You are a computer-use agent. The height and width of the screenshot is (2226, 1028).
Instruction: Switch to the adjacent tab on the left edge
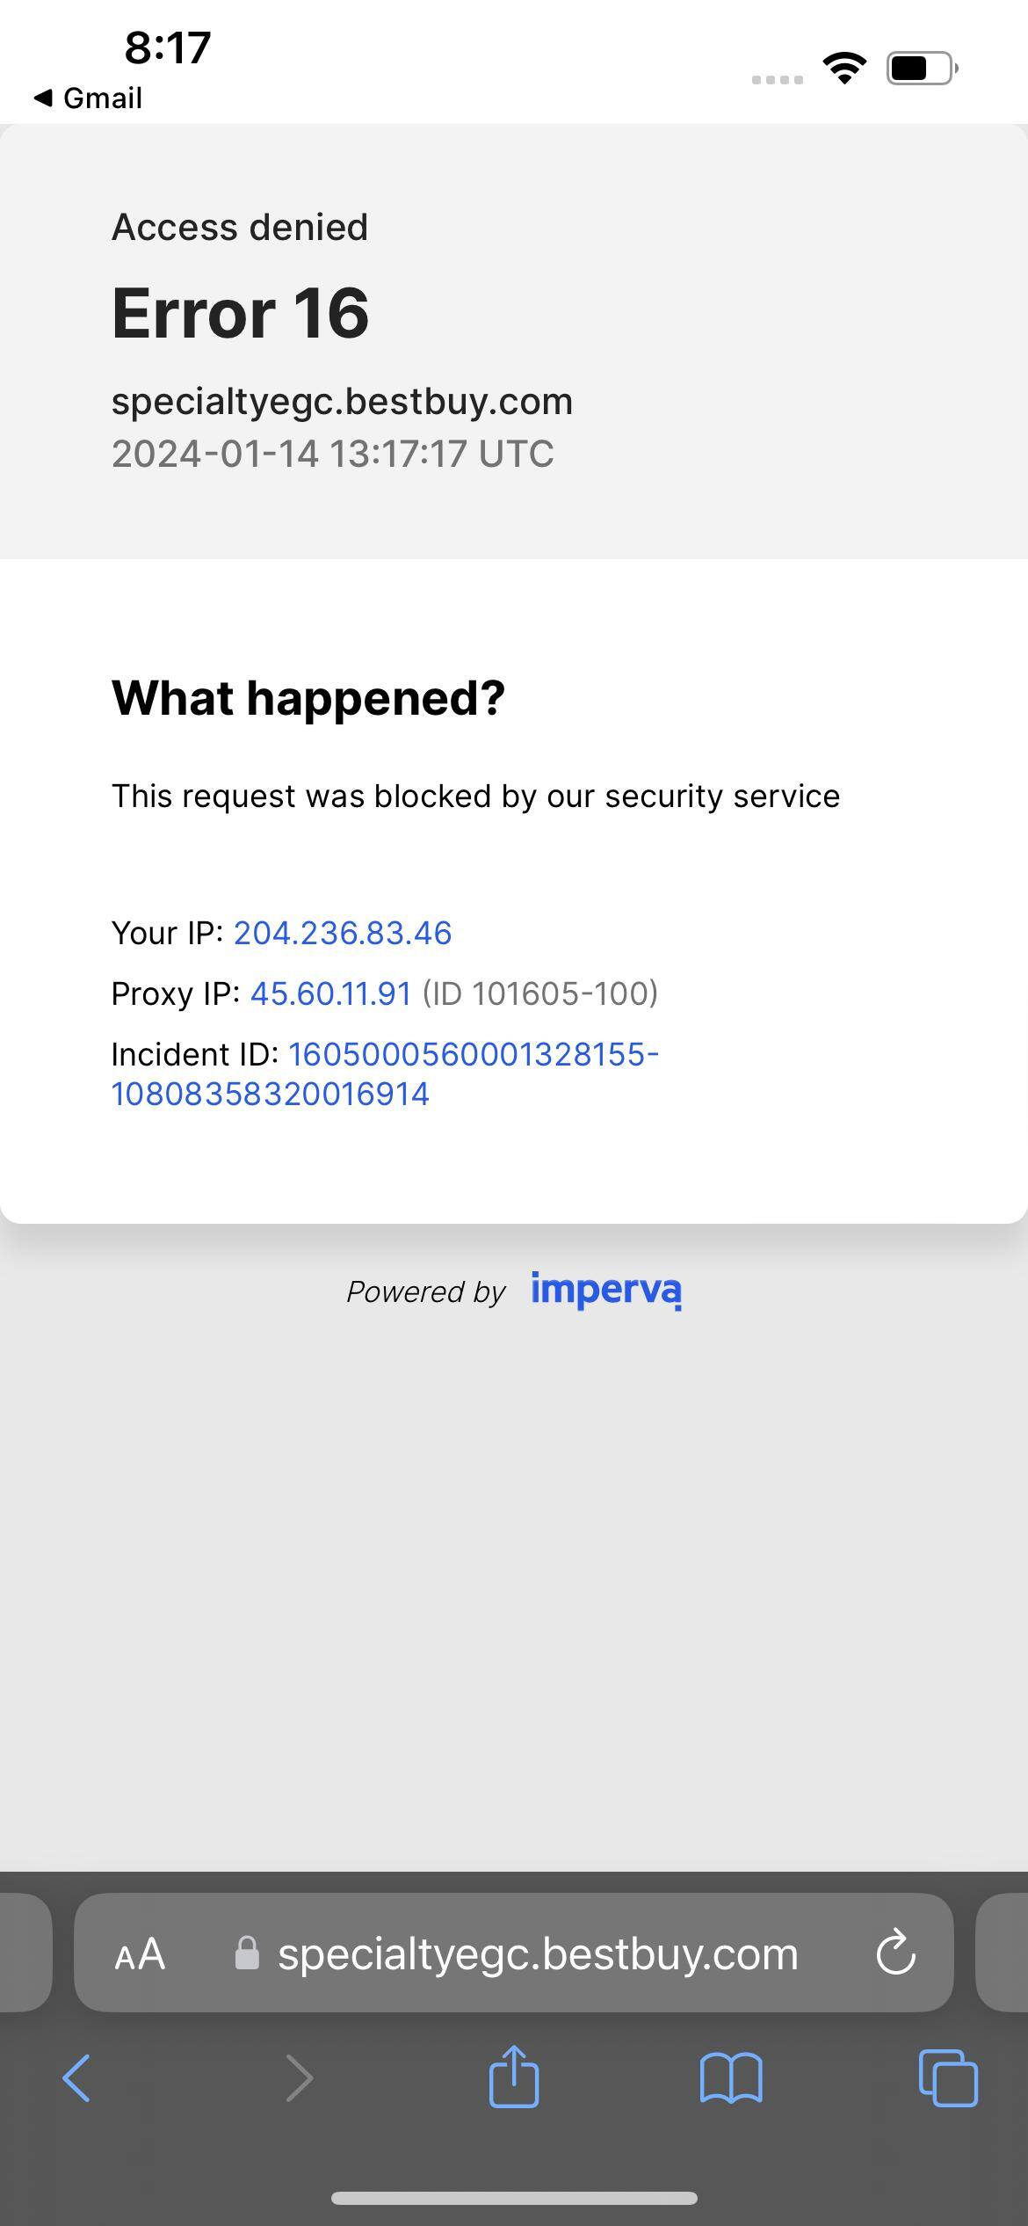click(25, 1953)
